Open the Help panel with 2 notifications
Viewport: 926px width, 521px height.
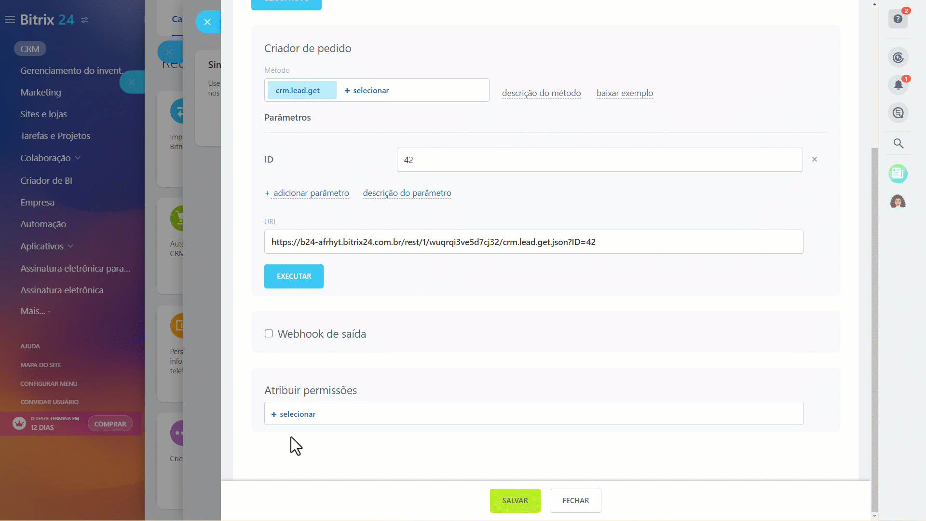click(898, 19)
